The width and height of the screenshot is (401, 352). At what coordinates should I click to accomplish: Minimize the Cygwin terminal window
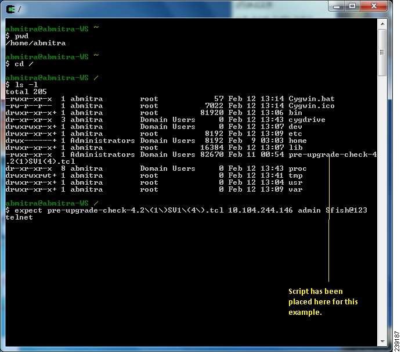pyautogui.click(x=337, y=6)
